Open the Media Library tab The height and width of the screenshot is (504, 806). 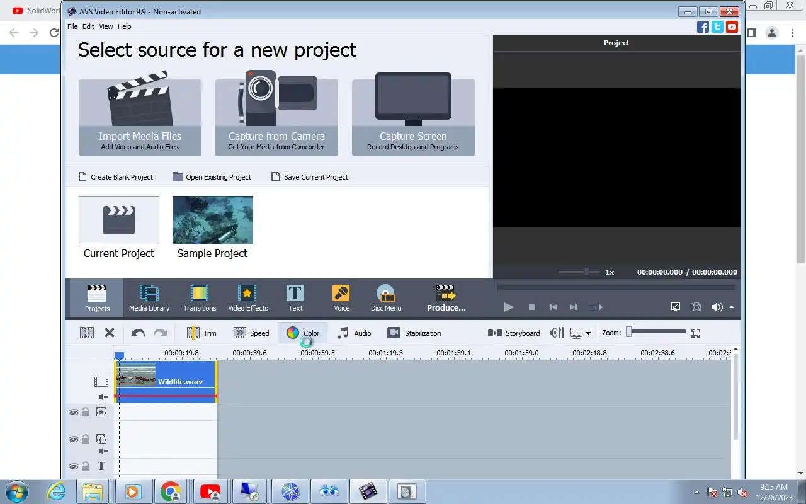coord(149,298)
